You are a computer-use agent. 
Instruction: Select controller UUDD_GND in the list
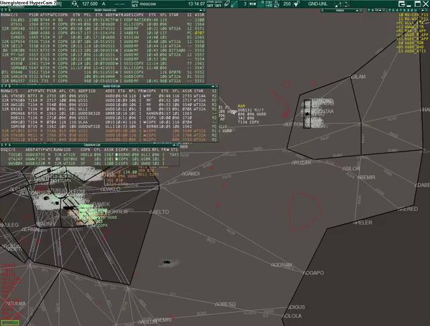pos(410,47)
